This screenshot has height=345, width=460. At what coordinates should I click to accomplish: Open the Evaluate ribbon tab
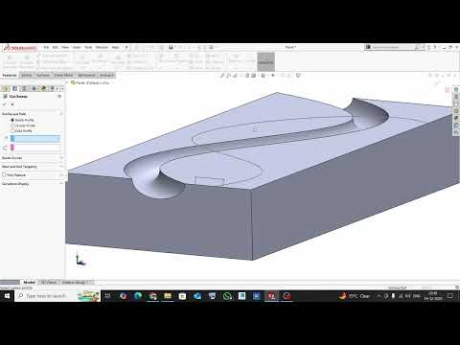pos(106,75)
